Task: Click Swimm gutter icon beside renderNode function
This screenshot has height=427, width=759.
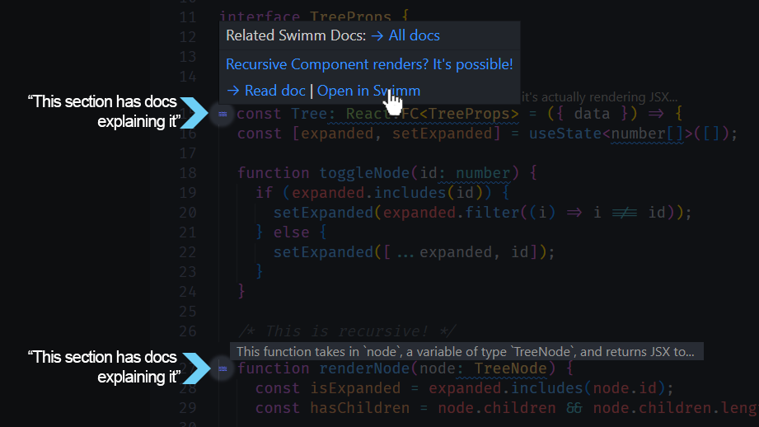Action: [x=223, y=369]
